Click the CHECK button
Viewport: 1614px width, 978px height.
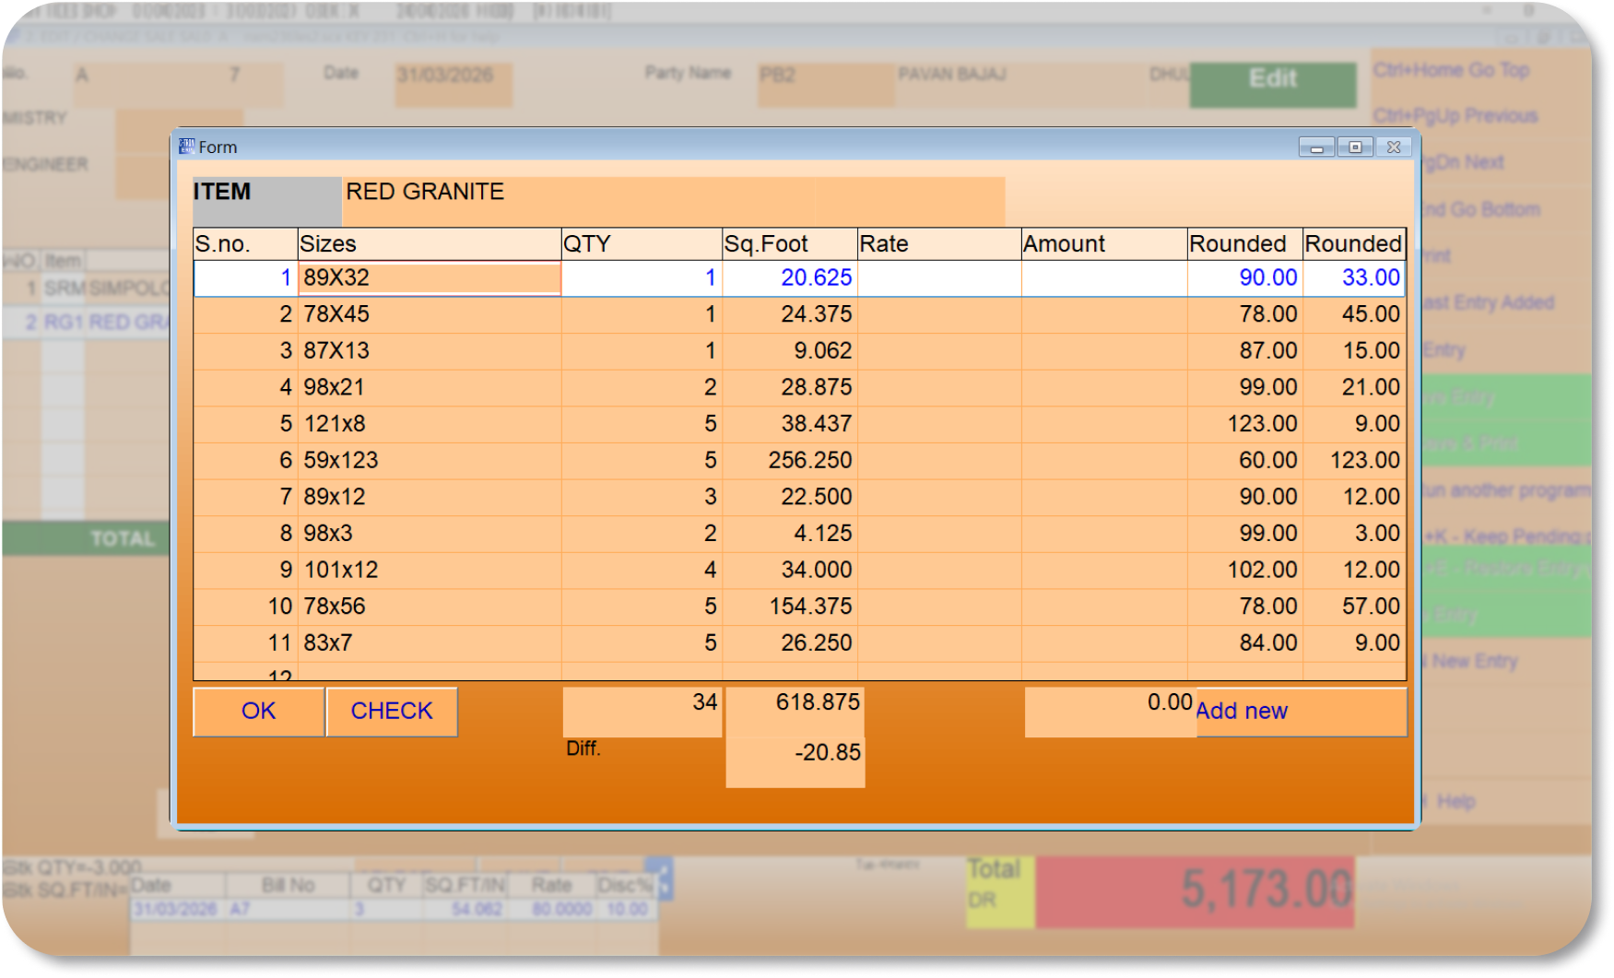[x=392, y=711]
